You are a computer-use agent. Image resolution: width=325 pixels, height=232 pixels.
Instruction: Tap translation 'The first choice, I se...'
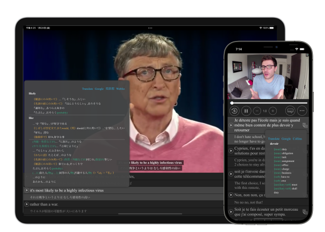click(249, 185)
